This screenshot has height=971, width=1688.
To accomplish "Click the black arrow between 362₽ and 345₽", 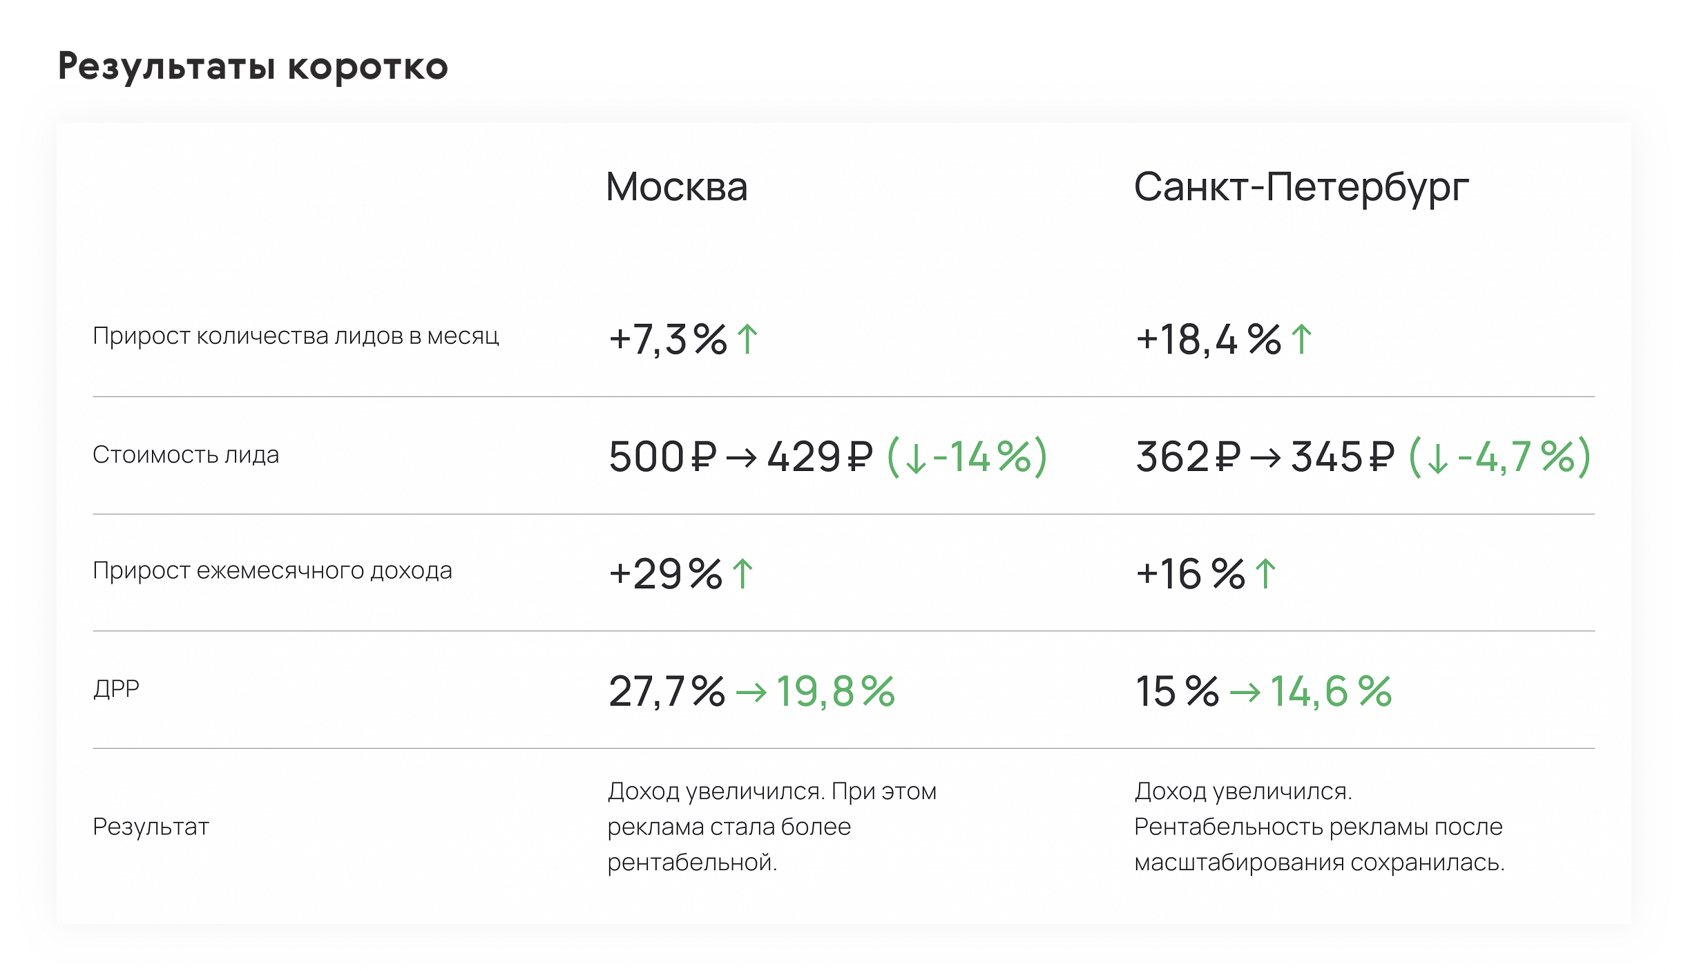I will coord(1266,458).
